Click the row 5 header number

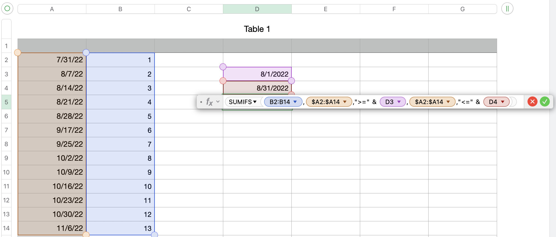tap(6, 102)
